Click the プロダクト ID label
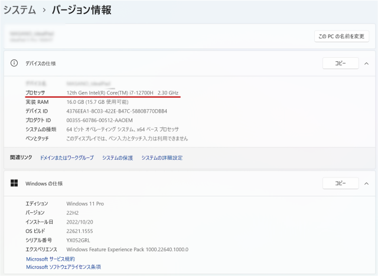 pos(38,120)
